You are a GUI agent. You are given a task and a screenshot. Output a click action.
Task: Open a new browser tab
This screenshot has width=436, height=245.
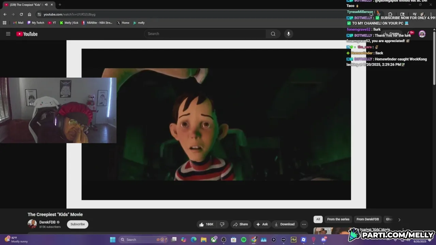(60, 5)
